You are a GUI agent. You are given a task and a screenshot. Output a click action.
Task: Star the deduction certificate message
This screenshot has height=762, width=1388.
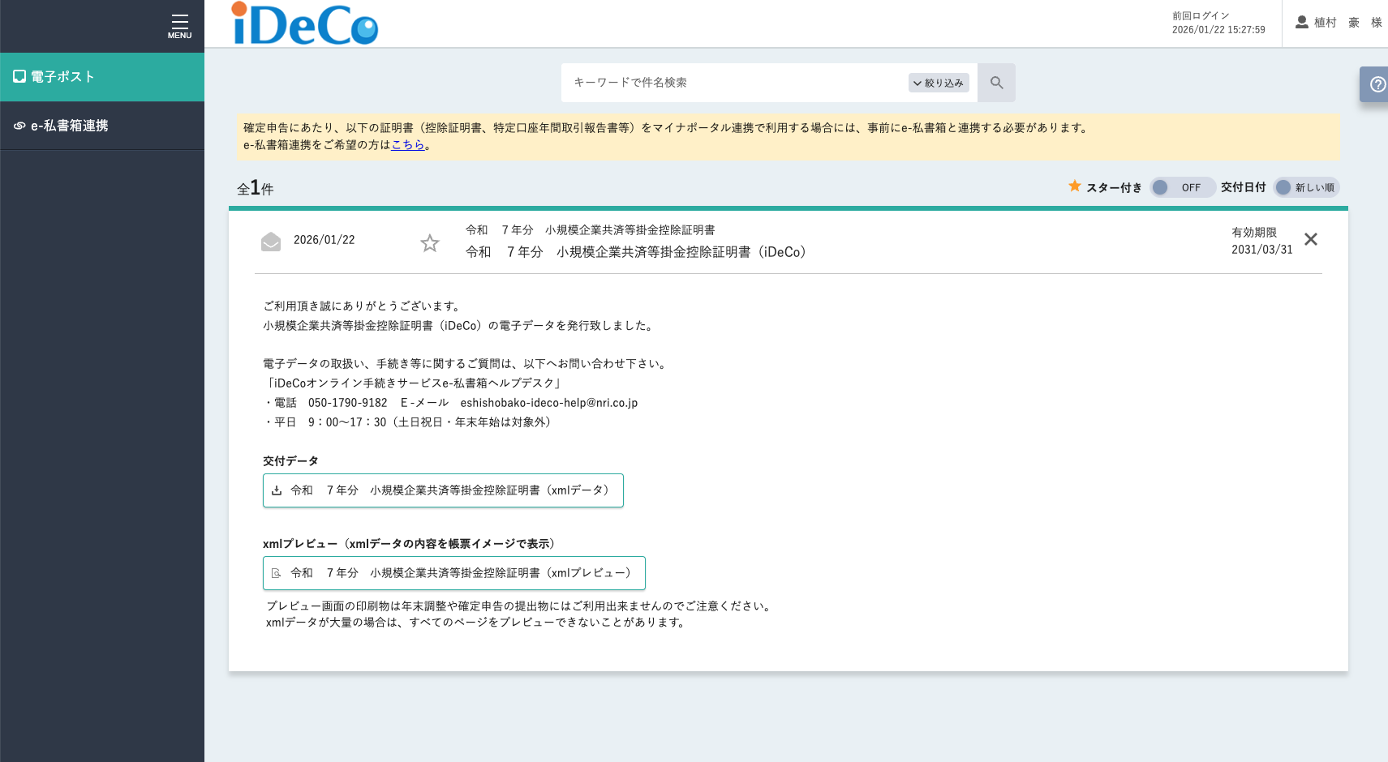pos(430,243)
